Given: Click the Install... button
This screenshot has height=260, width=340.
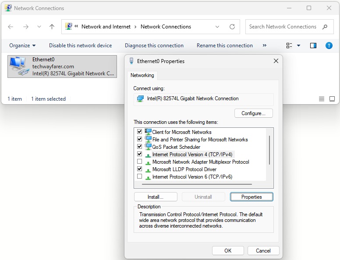Looking at the screenshot, I should (x=156, y=197).
